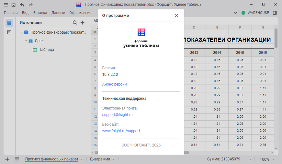
Task: Click the 2016 year header cell
Action: point(263,53)
